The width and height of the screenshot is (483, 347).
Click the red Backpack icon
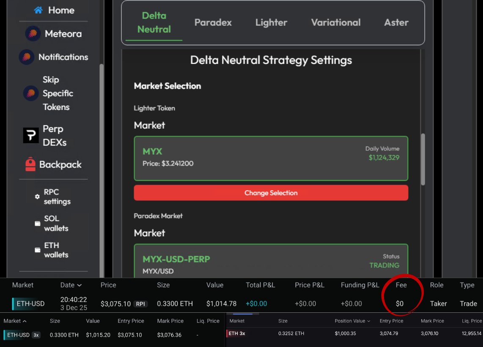click(30, 164)
